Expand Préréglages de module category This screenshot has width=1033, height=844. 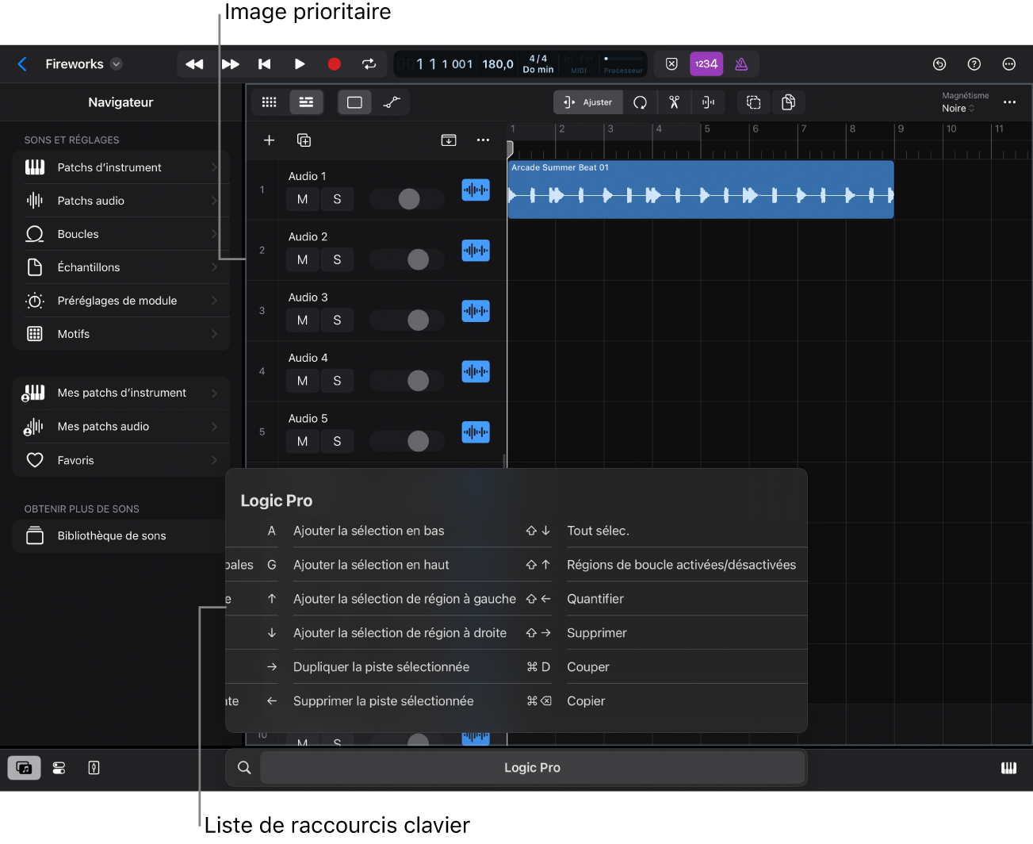pyautogui.click(x=121, y=301)
